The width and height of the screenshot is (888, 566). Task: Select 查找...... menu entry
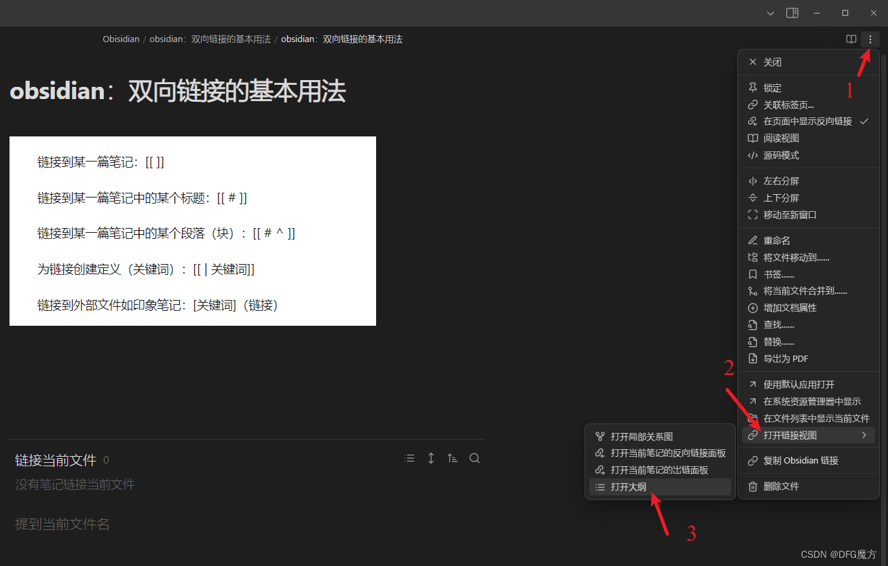[809, 325]
